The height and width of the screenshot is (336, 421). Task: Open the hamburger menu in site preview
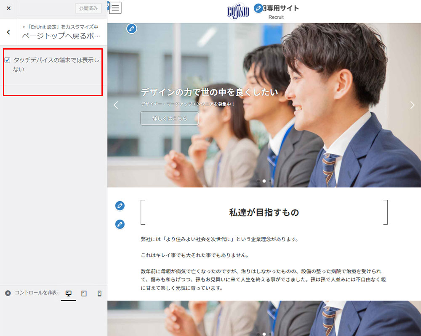(x=115, y=8)
